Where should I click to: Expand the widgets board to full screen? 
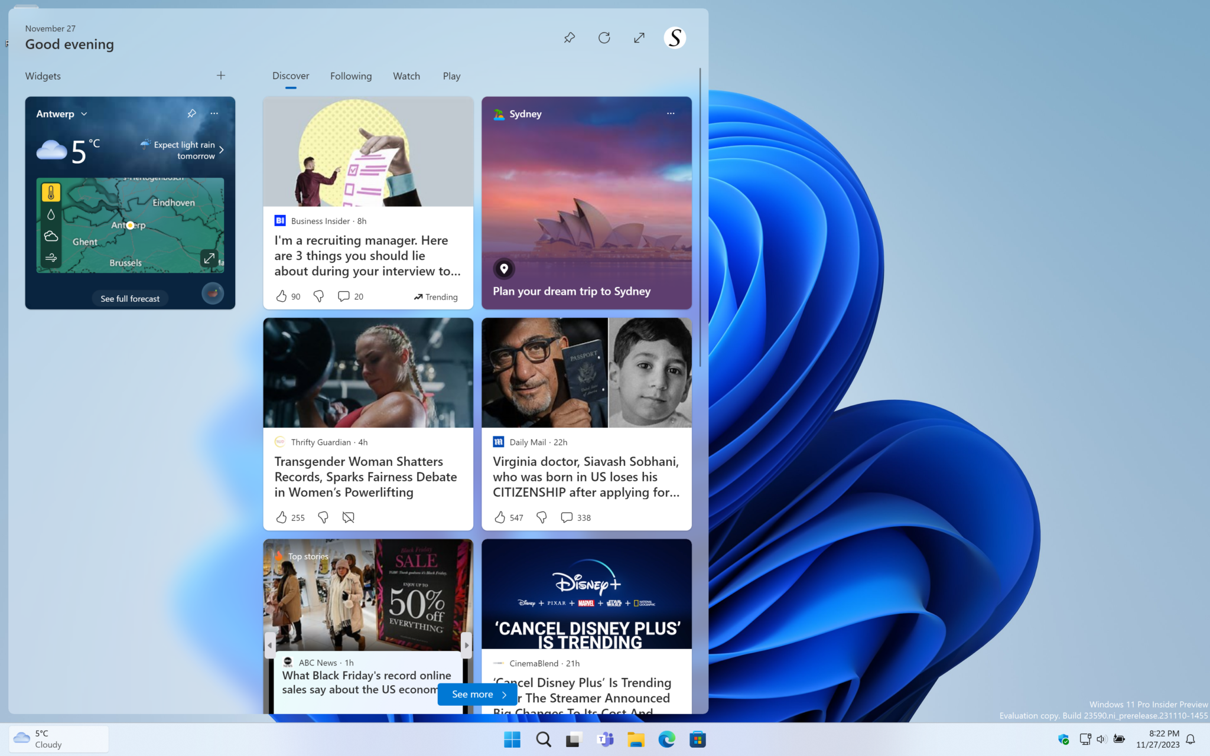(x=639, y=37)
